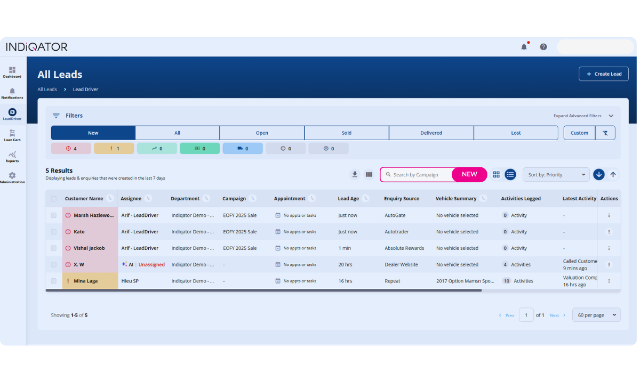
Task: Open the Sort by: Priority dropdown
Action: [x=556, y=174]
